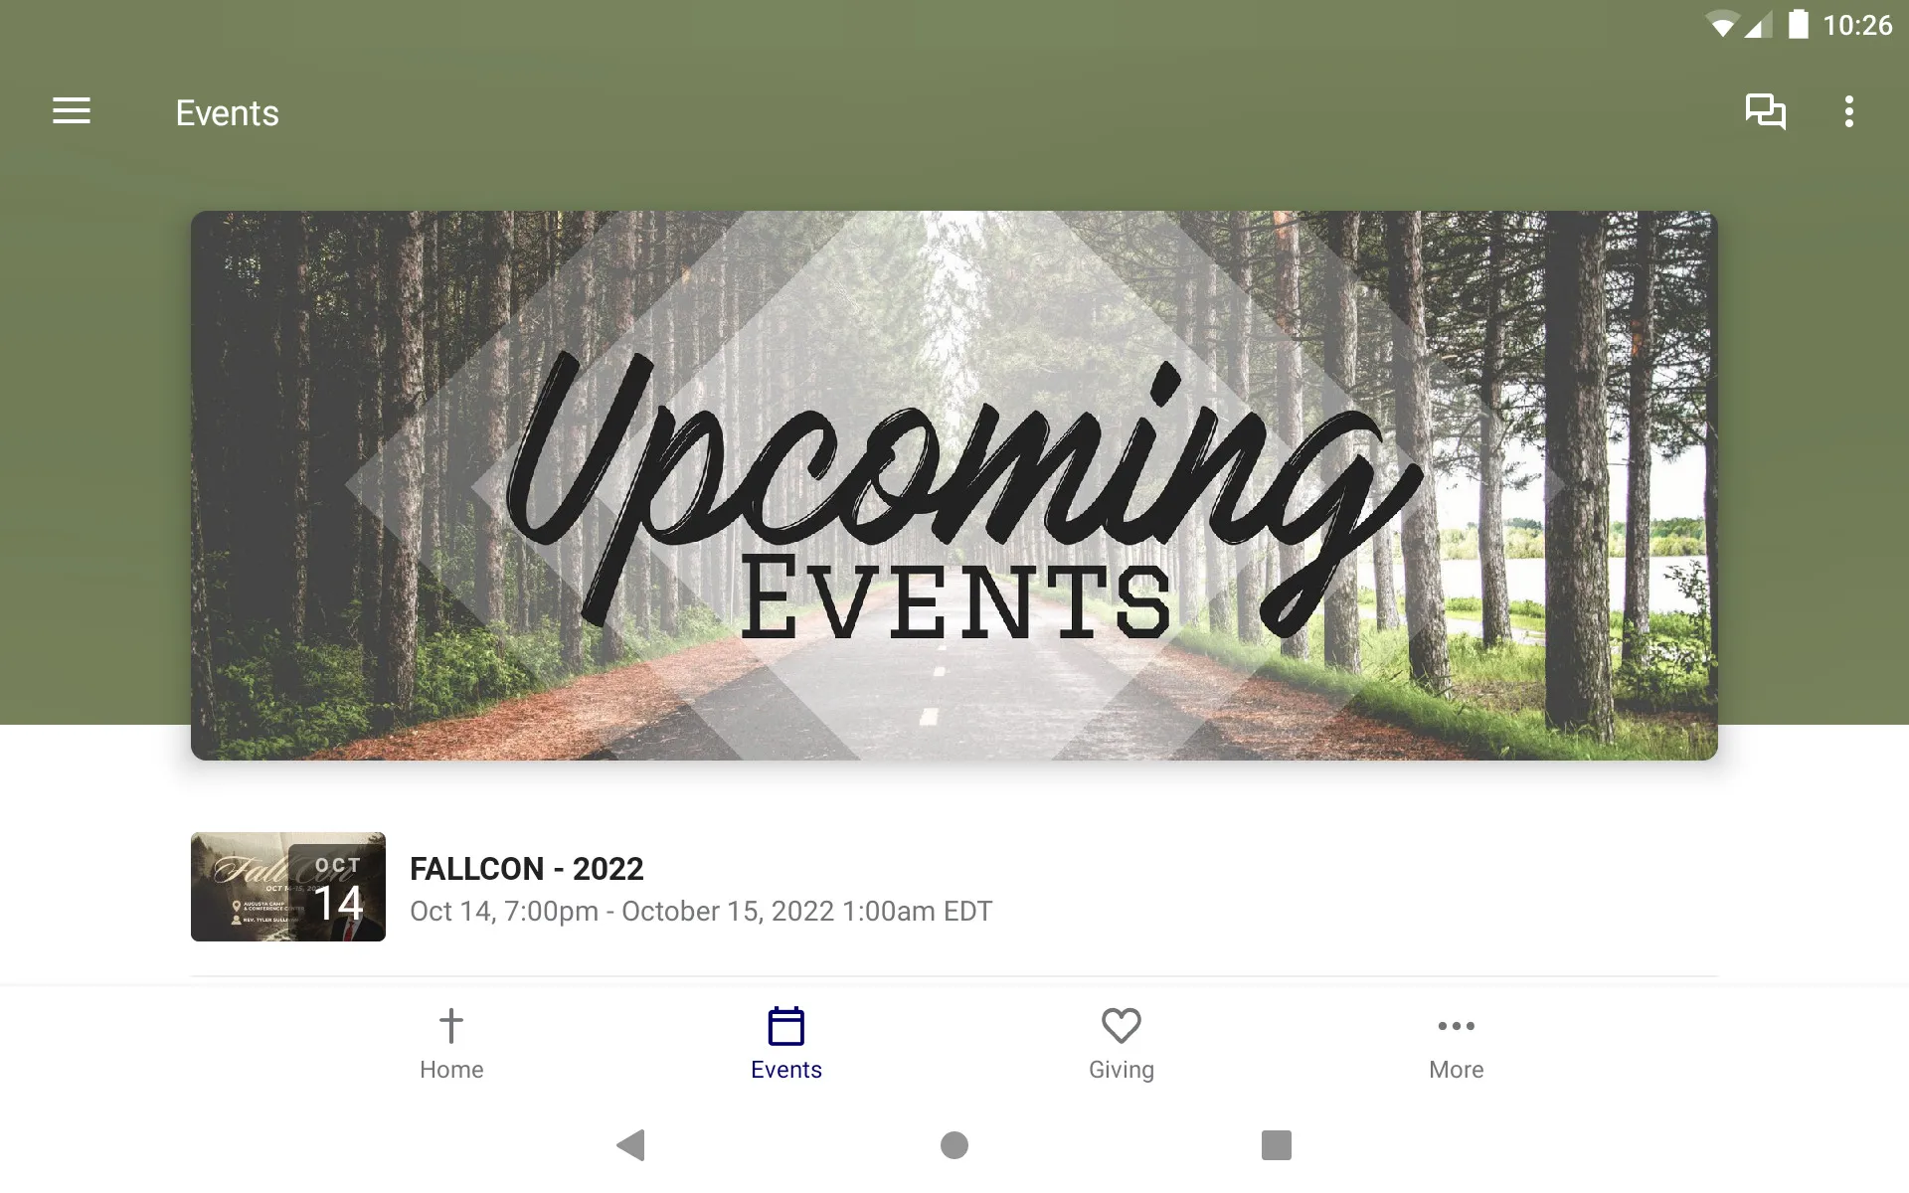This screenshot has width=1909, height=1193.
Task: Open the three-dot overflow menu
Action: tap(1851, 112)
